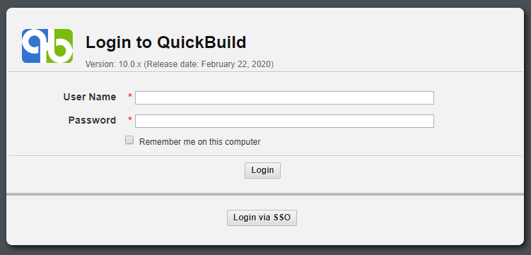Focus the Password input field
Screen dimensions: 531x255
pos(284,121)
